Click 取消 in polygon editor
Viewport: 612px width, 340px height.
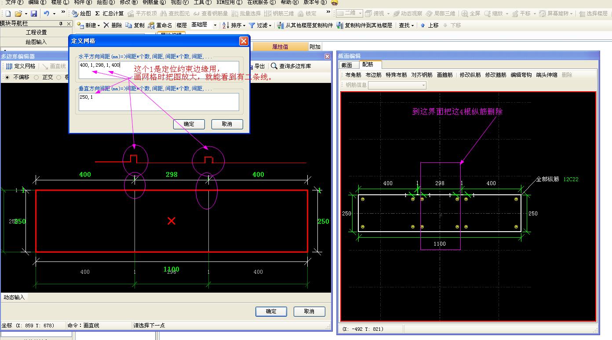click(310, 311)
